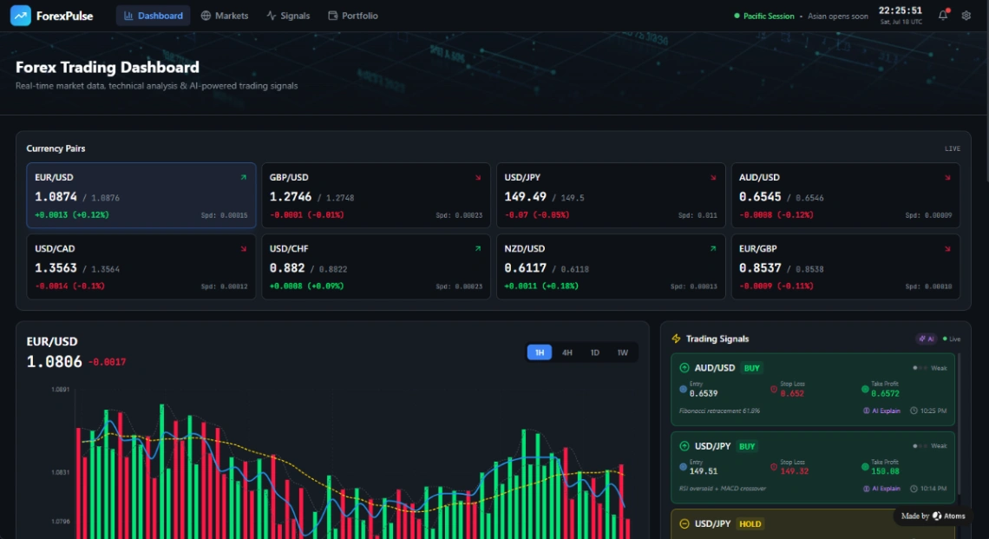
Task: Click the HOLD badge on USD/JPY signal
Action: (x=750, y=524)
